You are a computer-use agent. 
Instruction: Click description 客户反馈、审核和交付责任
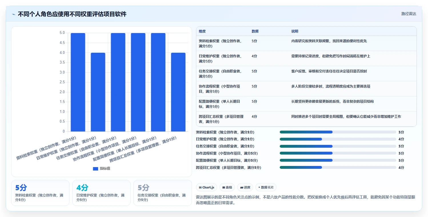pos(329,71)
